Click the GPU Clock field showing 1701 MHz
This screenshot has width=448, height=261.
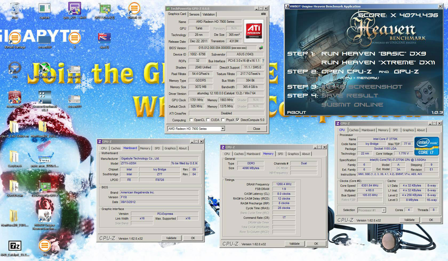(197, 100)
